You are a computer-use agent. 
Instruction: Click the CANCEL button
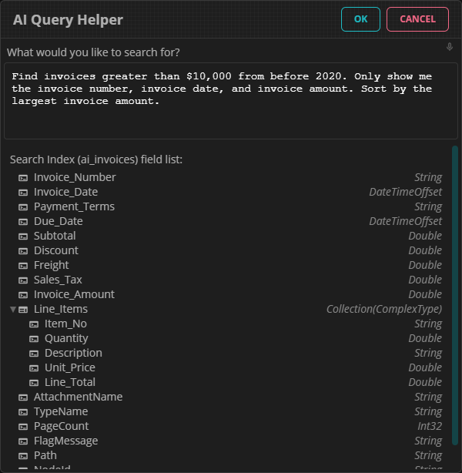tap(417, 19)
